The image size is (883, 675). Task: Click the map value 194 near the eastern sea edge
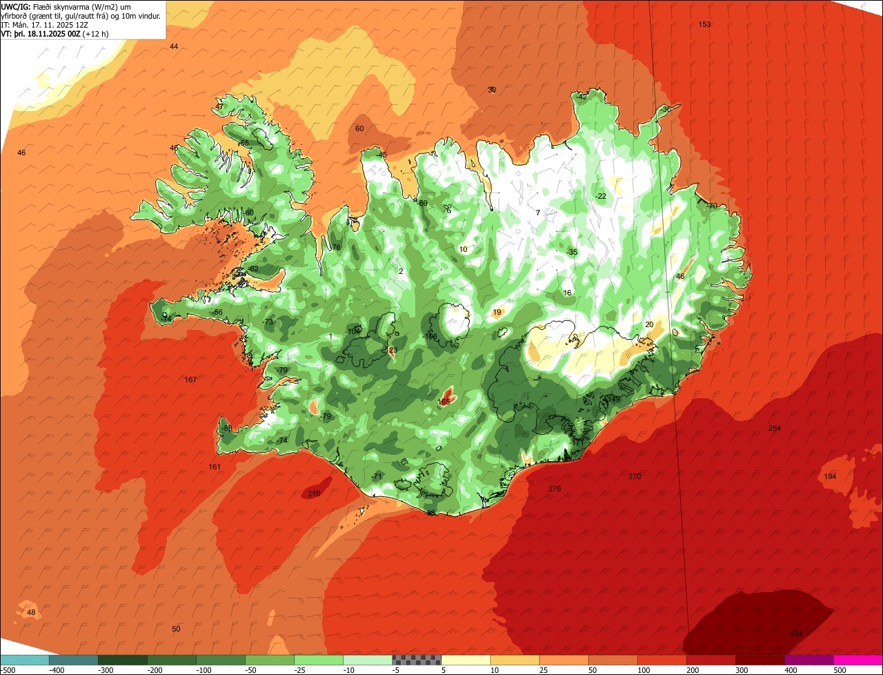coord(830,477)
